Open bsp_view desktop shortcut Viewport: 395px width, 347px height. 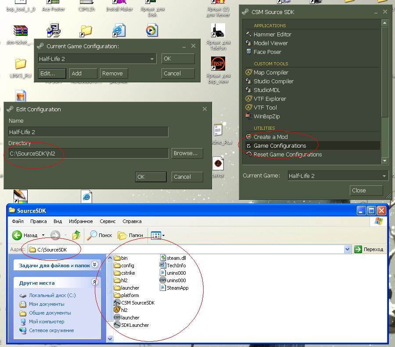click(218, 70)
